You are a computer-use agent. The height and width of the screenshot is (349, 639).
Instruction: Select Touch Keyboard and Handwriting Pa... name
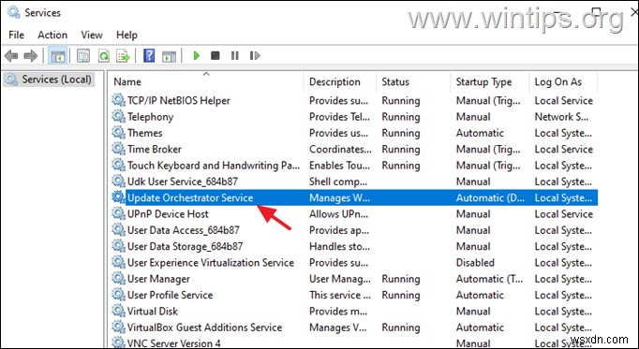(x=214, y=166)
